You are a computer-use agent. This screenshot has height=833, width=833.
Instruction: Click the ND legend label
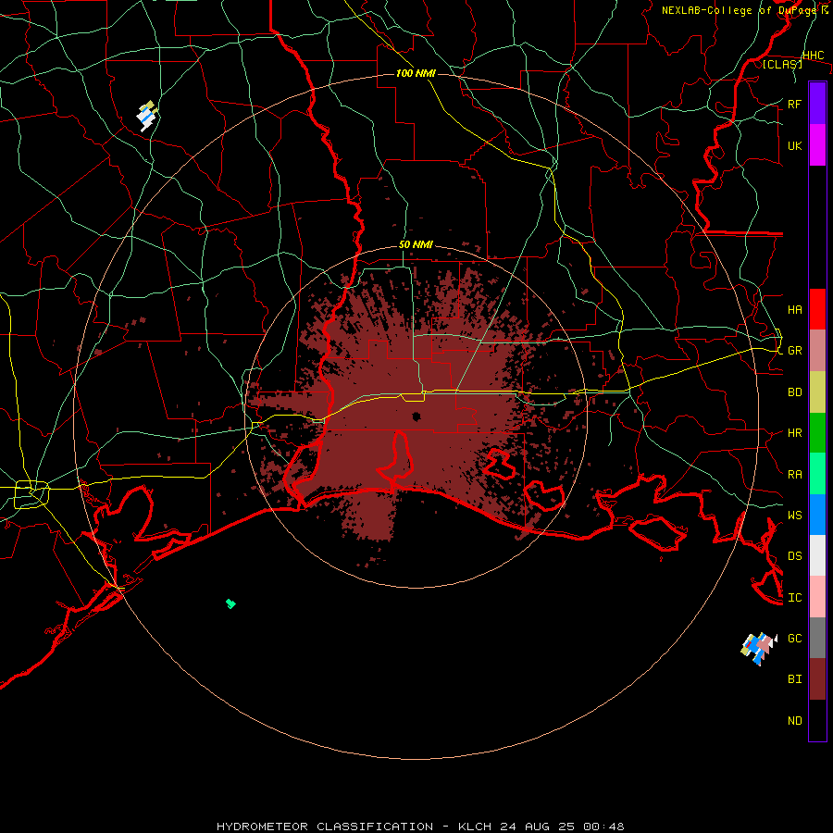(x=794, y=720)
